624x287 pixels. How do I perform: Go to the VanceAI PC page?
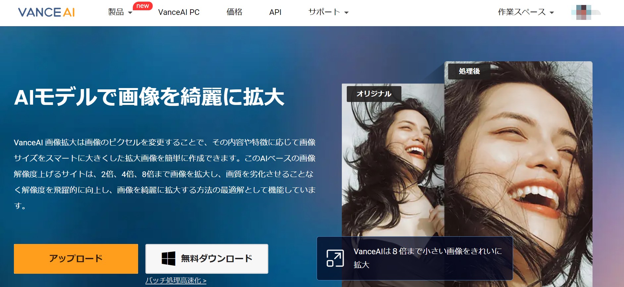coord(179,12)
